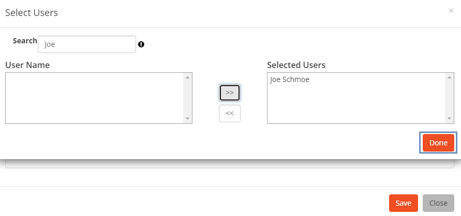
Task: Click empty area below Joe Schmoe entry
Action: pos(356,103)
